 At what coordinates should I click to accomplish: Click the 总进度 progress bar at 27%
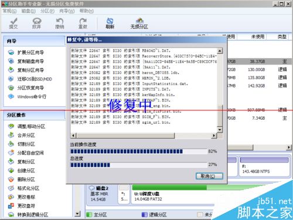pos(139,165)
